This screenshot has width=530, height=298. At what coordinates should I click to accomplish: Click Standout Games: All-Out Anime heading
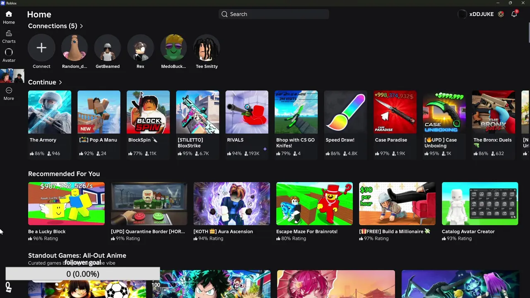(x=77, y=255)
